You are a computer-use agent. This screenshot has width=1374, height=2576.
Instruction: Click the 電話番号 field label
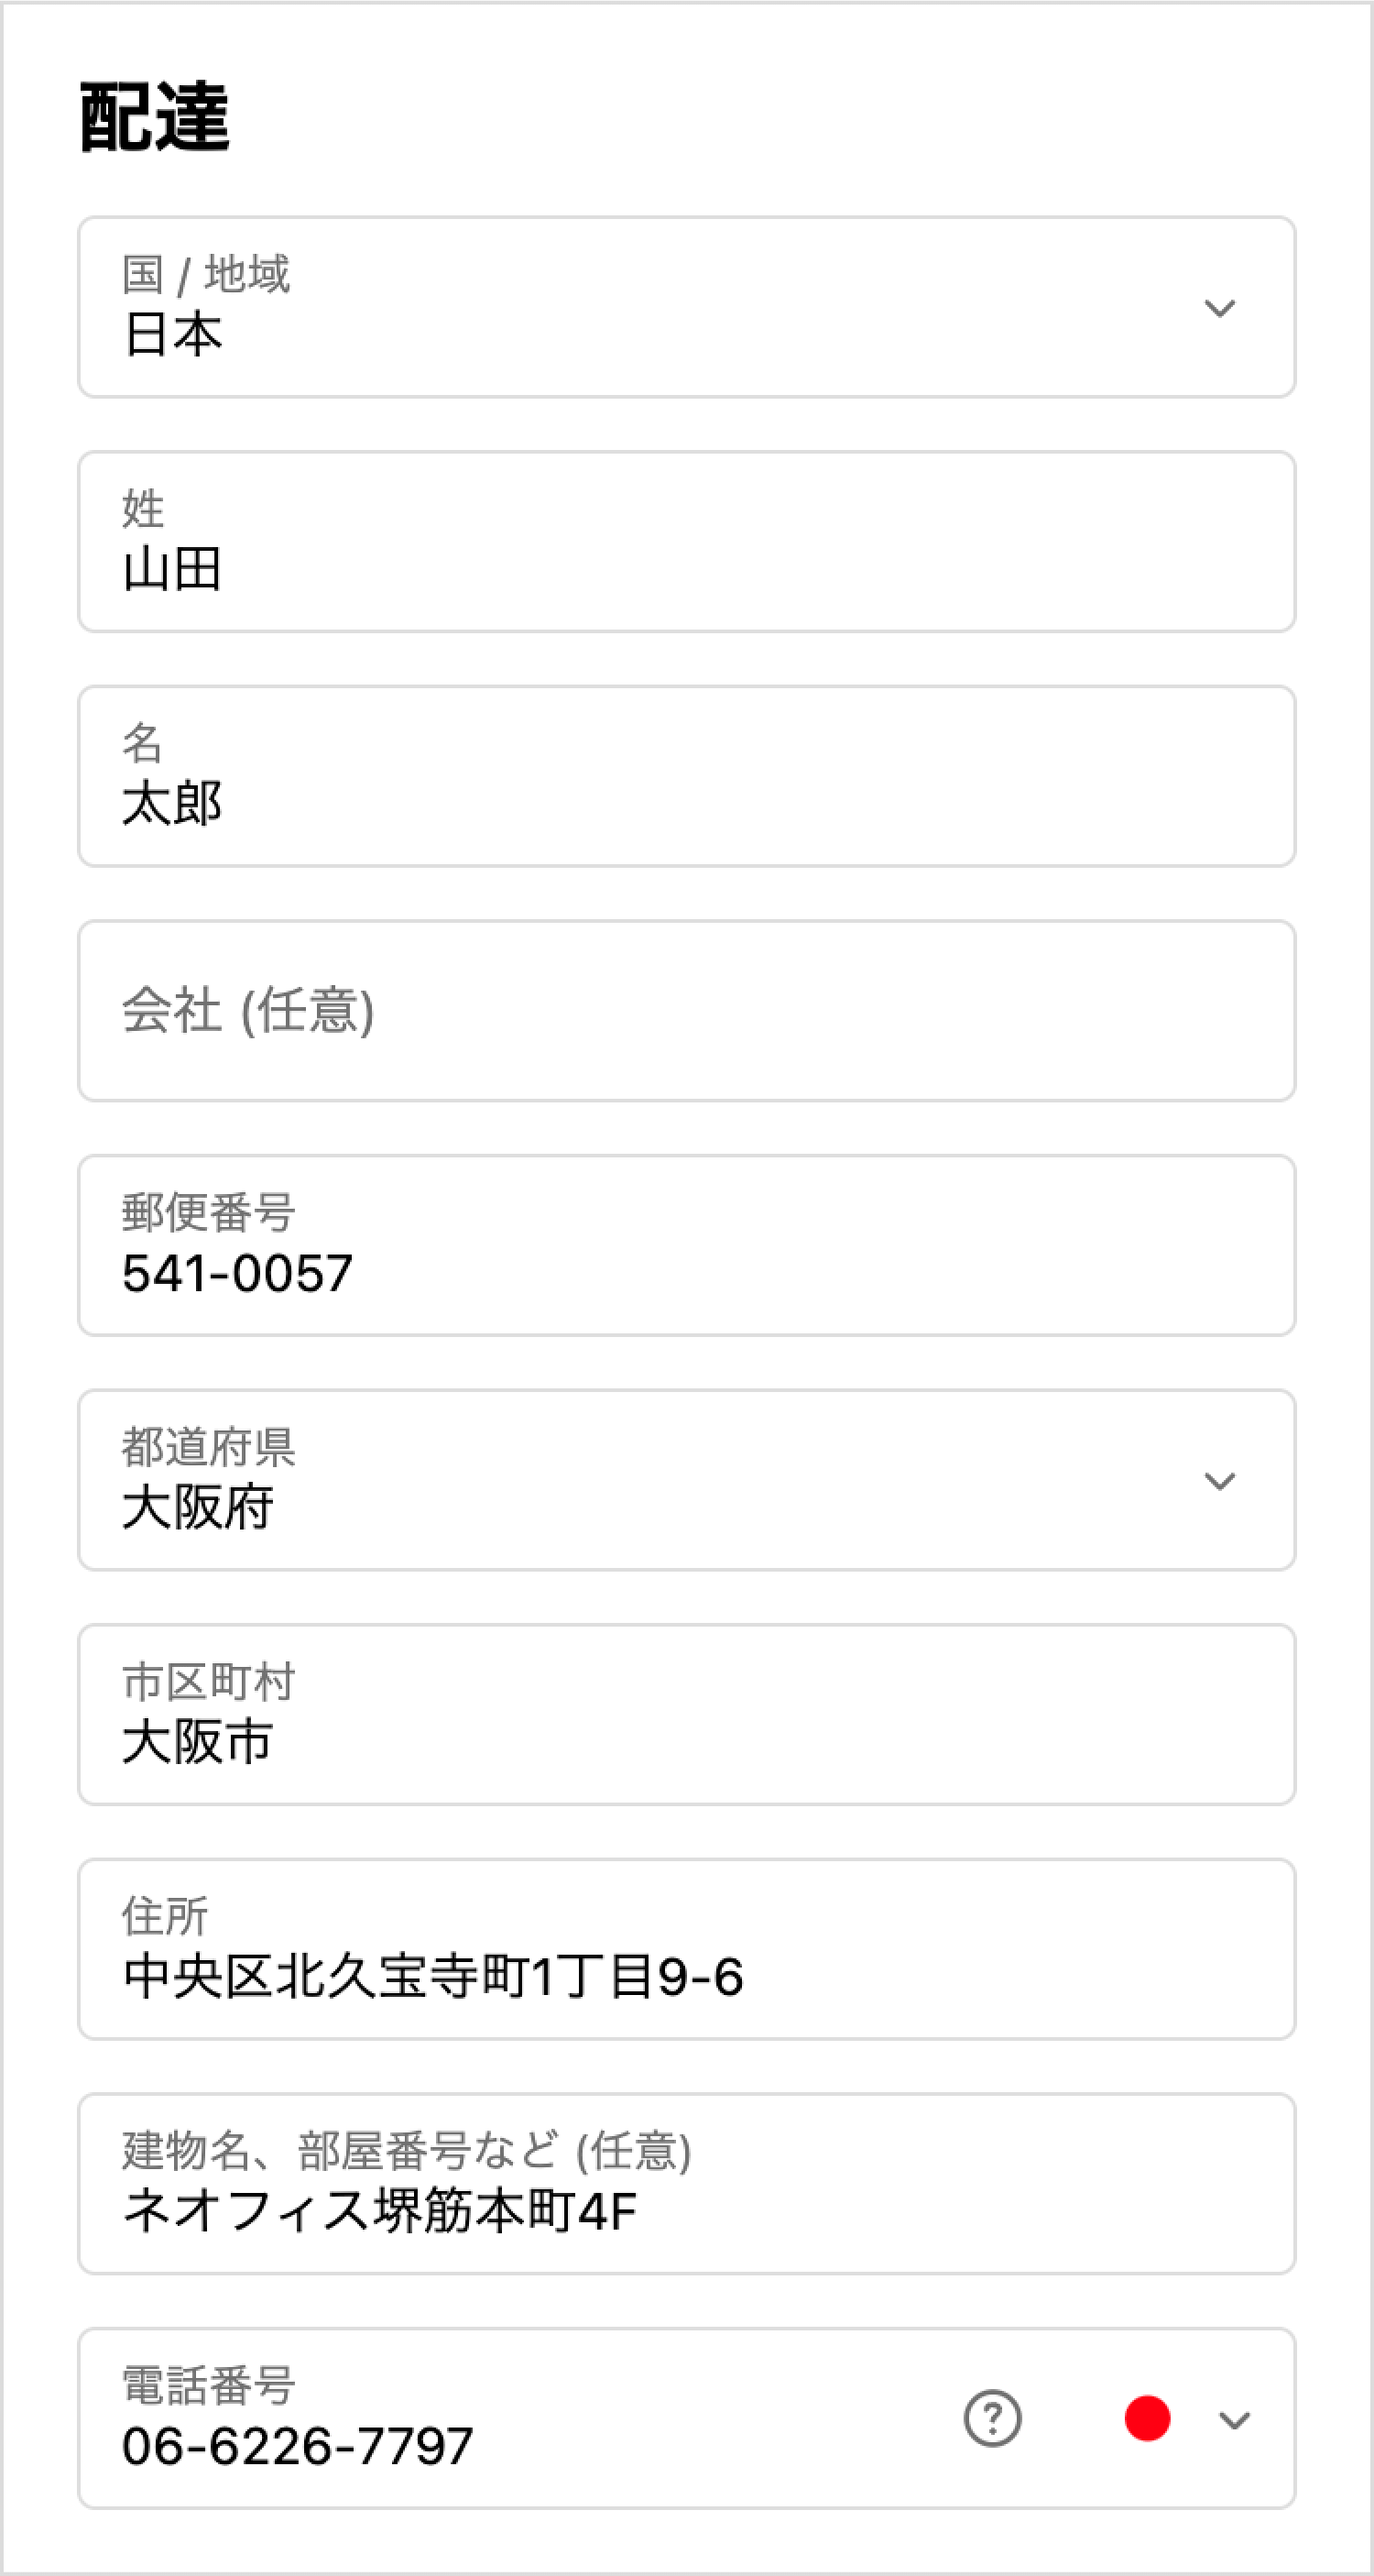pos(208,2385)
